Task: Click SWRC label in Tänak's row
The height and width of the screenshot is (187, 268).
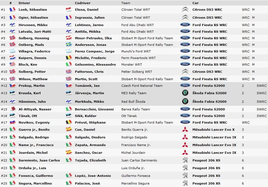Action: (261, 116)
